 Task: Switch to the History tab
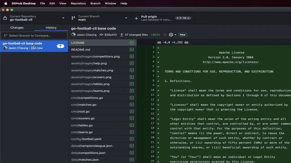[51, 28]
